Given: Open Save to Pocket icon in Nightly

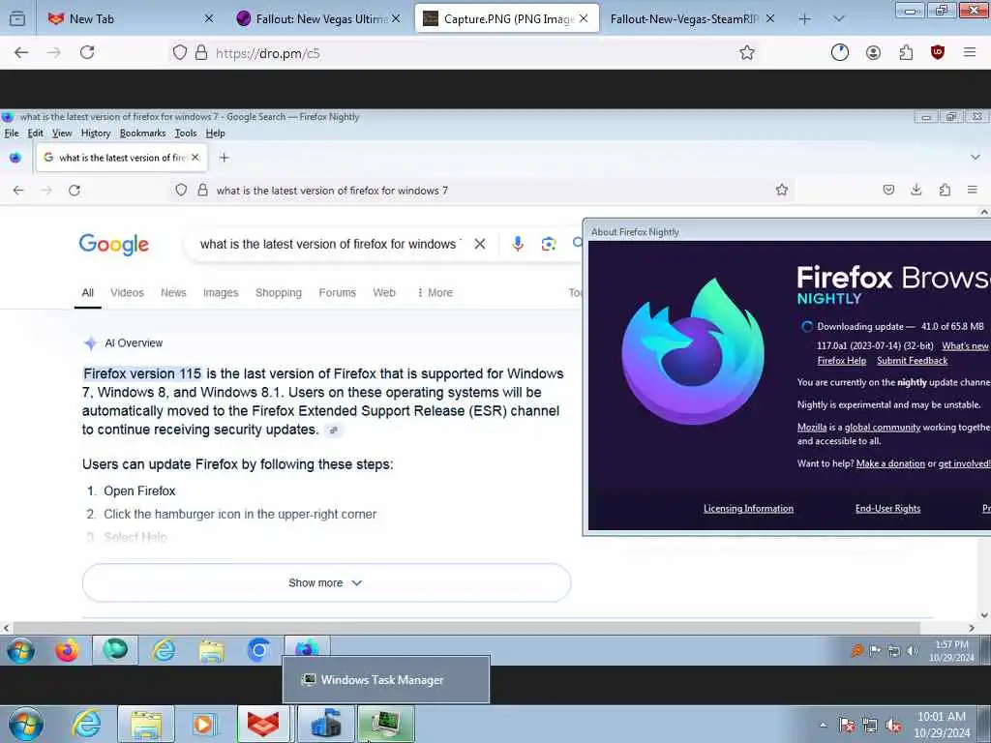Looking at the screenshot, I should pyautogui.click(x=888, y=190).
